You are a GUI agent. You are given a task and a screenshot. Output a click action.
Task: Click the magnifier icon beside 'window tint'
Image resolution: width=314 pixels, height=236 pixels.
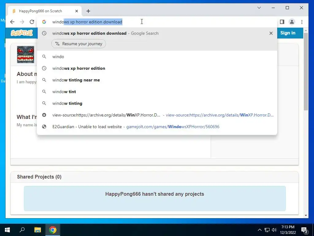click(44, 92)
